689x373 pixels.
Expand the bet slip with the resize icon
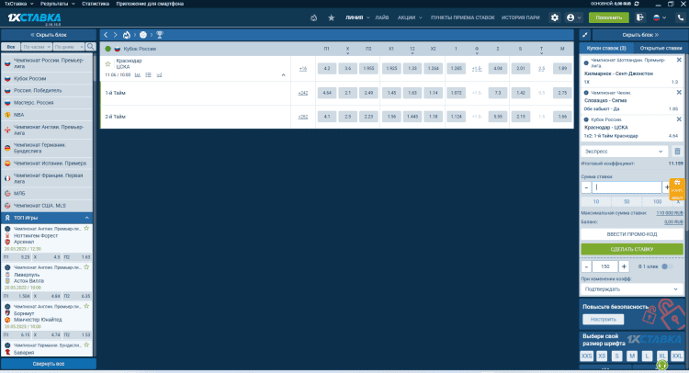pyautogui.click(x=585, y=35)
